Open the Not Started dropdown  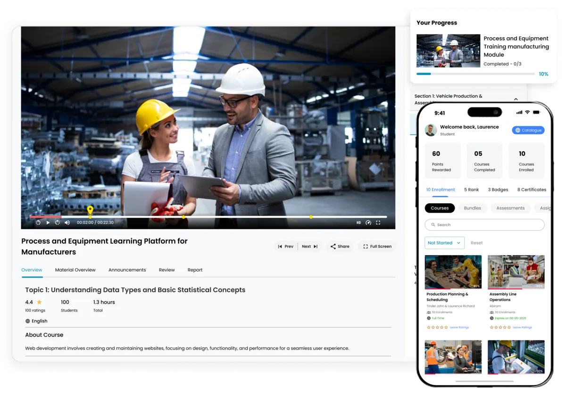coord(444,243)
